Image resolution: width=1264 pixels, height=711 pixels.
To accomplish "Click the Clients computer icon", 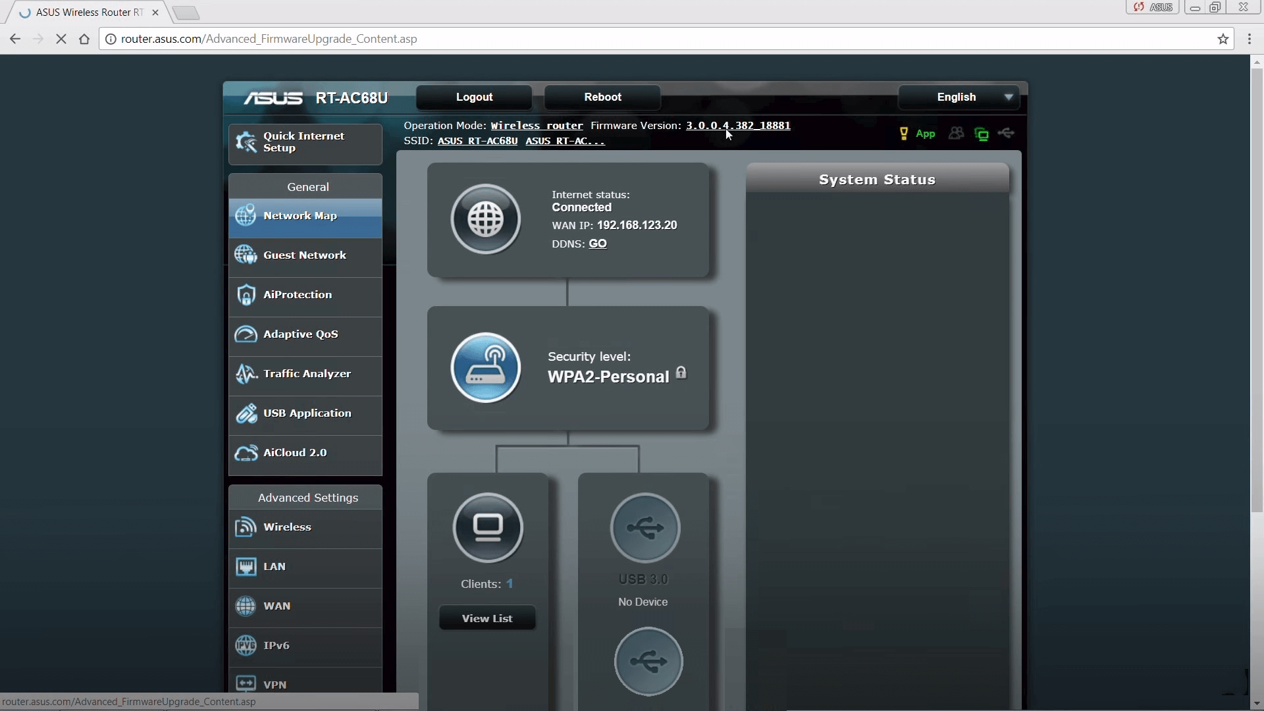I will tap(488, 527).
